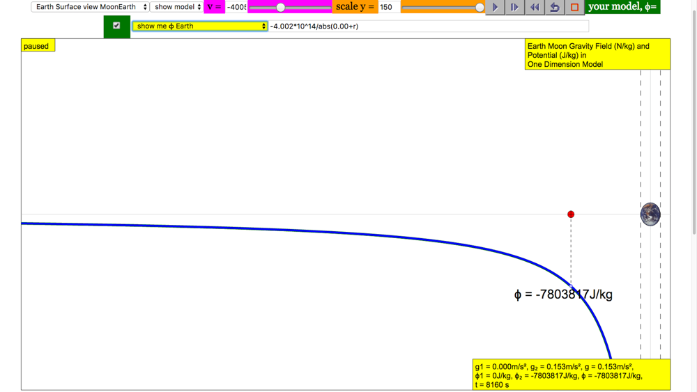Click the t = 8160 s readout
The width and height of the screenshot is (697, 392).
click(492, 385)
